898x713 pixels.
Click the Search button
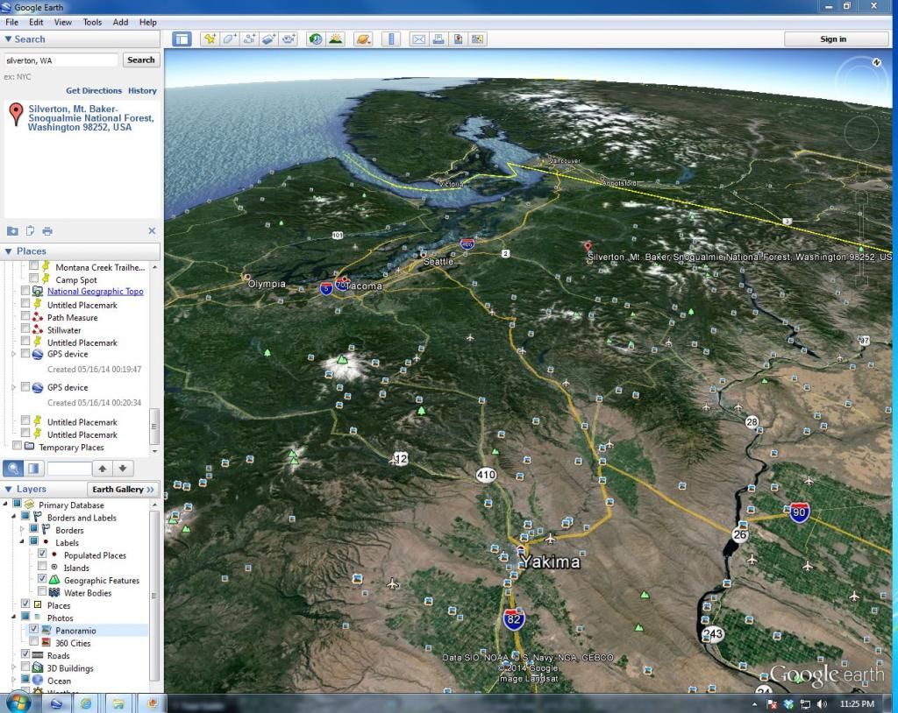(x=141, y=60)
